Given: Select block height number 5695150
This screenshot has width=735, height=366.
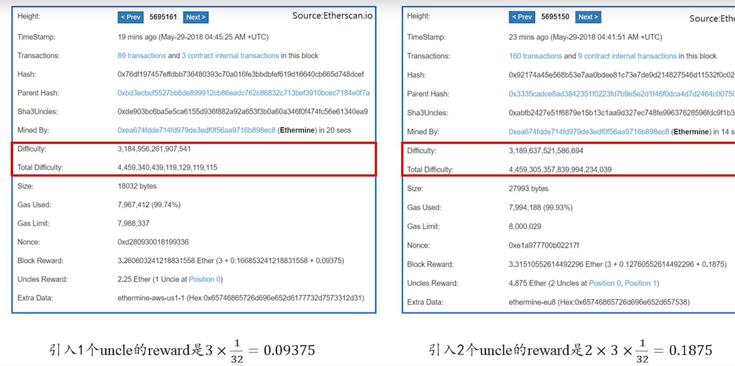Looking at the screenshot, I should pos(555,17).
